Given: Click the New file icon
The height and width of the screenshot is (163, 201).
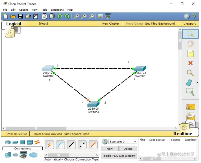Looking at the screenshot, I should pos(5,16).
